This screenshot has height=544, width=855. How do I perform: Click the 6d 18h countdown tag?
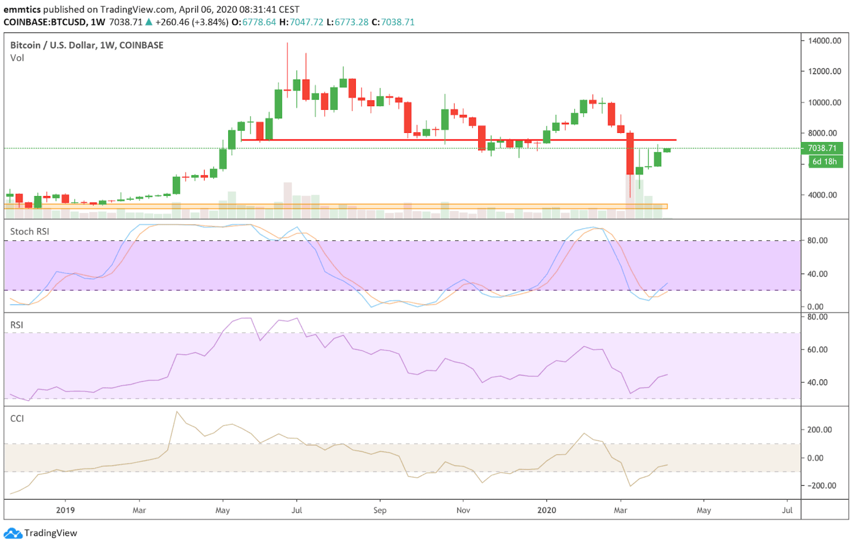(825, 162)
